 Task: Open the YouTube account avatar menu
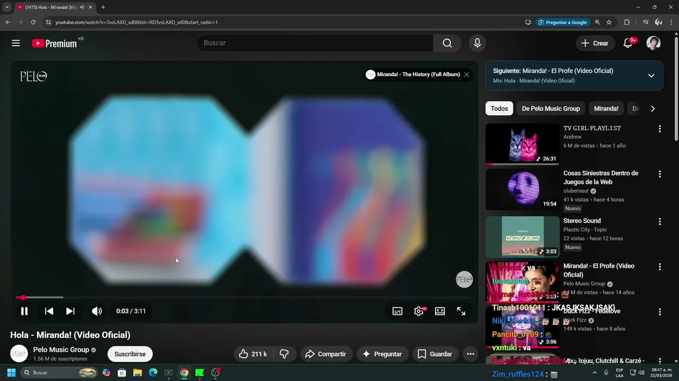654,43
